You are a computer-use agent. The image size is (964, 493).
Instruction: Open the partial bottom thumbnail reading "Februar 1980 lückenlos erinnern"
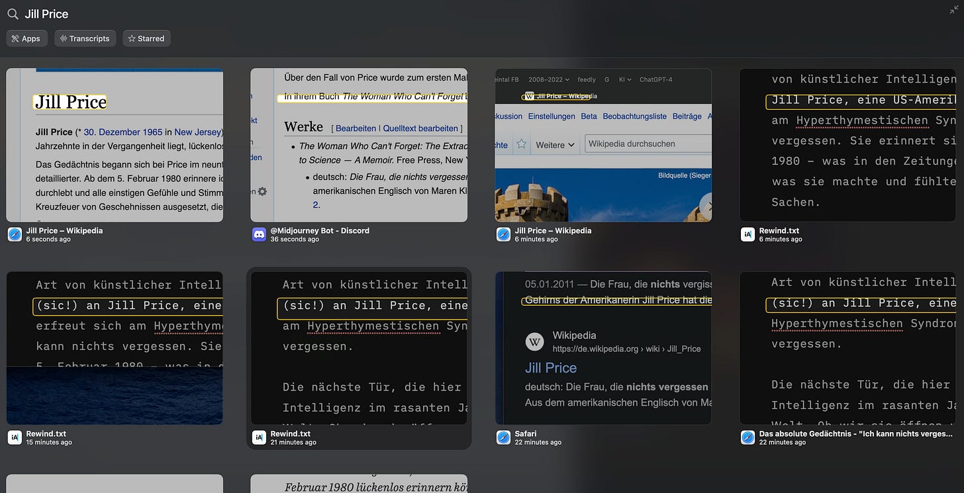(x=359, y=484)
